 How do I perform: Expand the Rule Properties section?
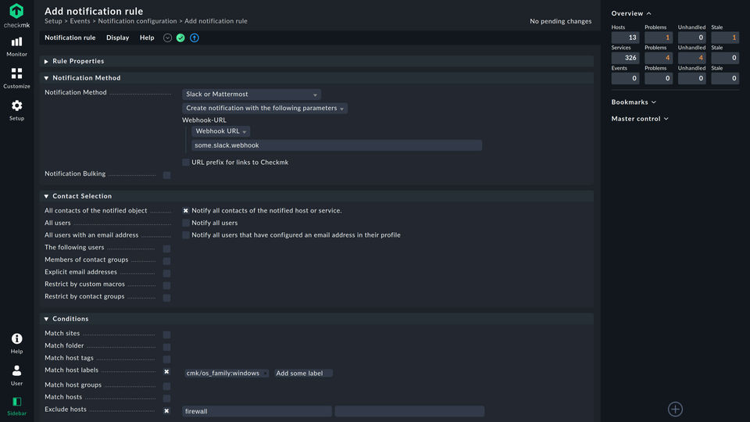click(78, 61)
